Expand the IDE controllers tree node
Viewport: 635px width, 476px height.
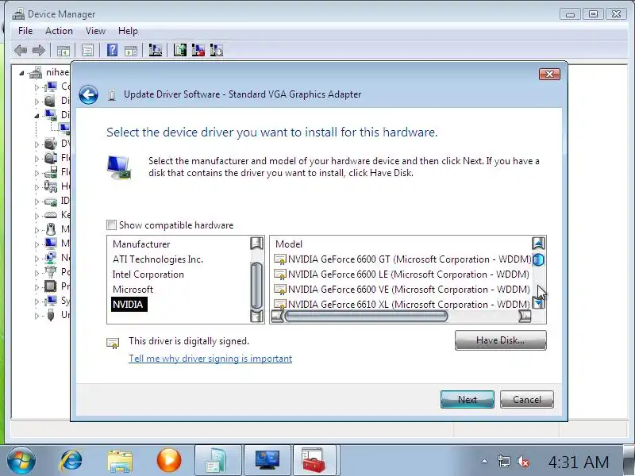[x=37, y=202]
